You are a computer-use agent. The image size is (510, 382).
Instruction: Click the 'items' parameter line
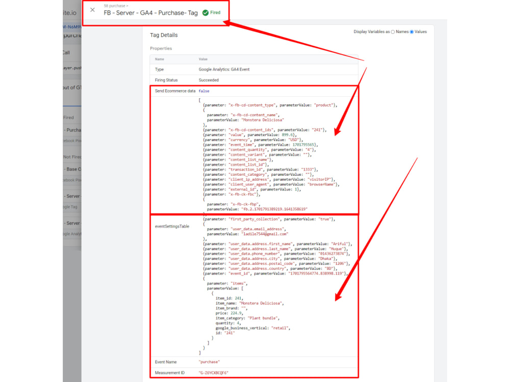click(227, 284)
